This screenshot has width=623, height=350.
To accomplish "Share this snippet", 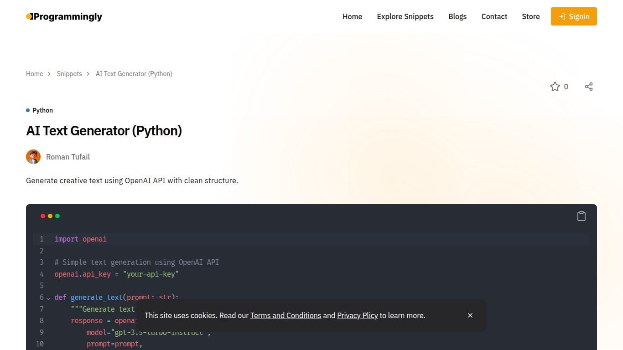I will 589,86.
